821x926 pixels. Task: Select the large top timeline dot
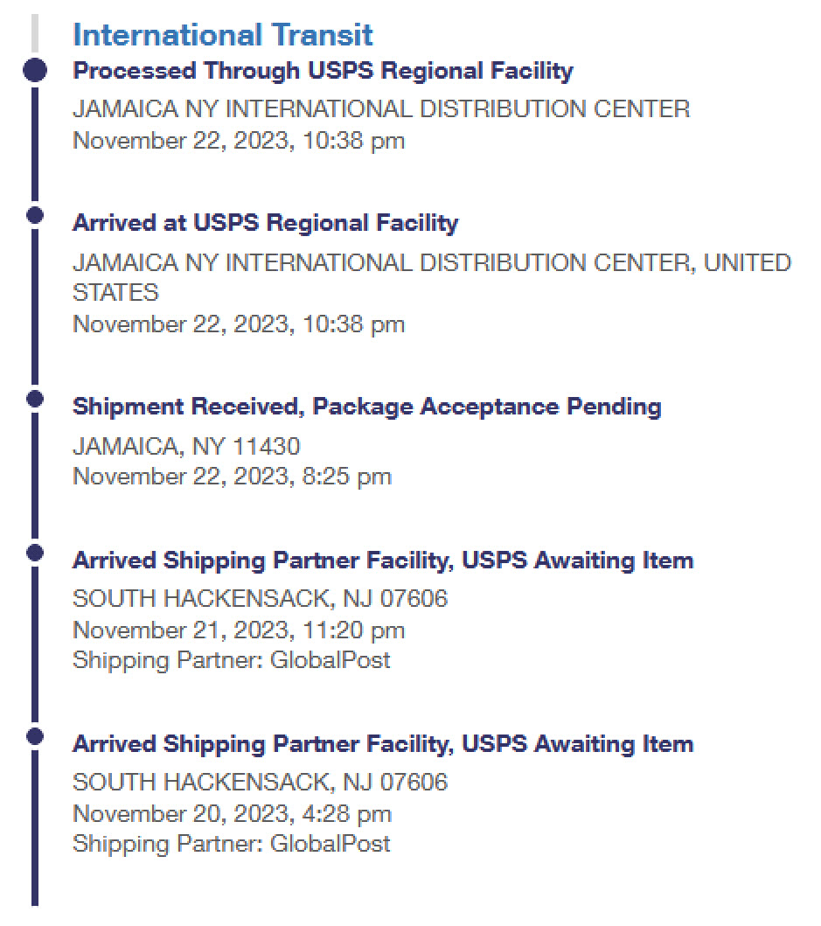tap(35, 70)
